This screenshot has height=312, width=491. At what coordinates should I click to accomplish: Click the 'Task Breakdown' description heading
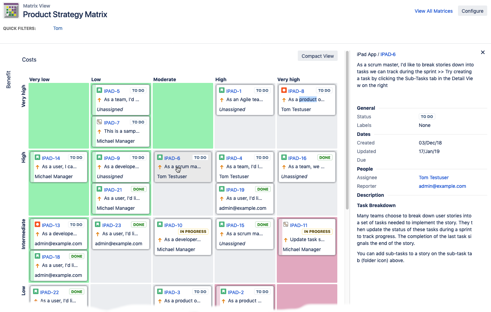click(376, 205)
